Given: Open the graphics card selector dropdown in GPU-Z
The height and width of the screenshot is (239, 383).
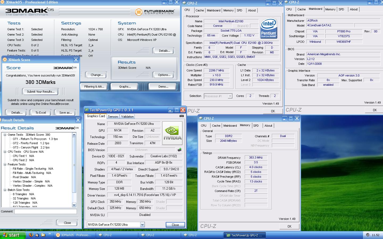Looking at the screenshot, I should [142, 225].
